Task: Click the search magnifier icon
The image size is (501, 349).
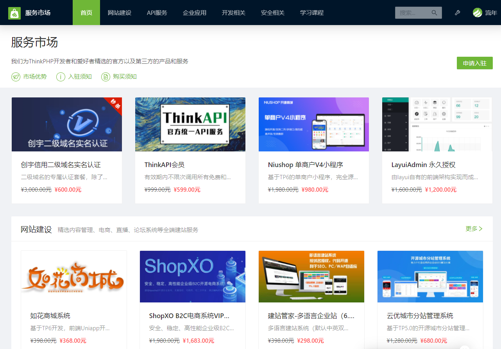Action: click(434, 13)
